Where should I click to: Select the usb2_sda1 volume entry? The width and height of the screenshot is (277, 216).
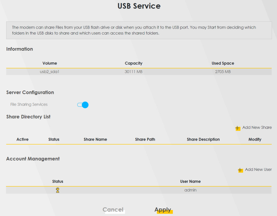(x=50, y=71)
